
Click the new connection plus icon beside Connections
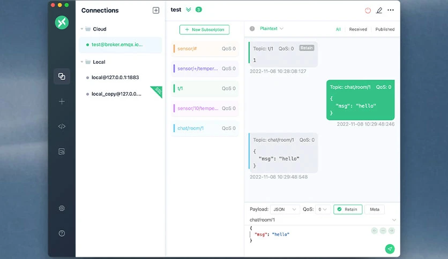156,10
